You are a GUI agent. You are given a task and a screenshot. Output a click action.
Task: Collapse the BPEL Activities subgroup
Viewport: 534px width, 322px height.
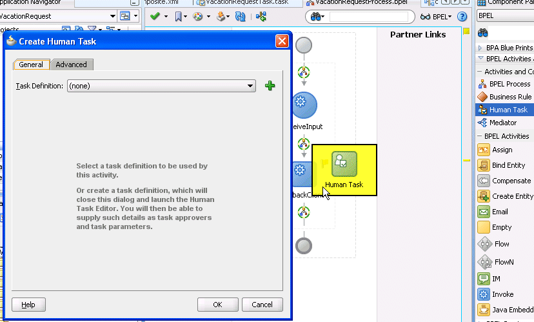(480, 136)
